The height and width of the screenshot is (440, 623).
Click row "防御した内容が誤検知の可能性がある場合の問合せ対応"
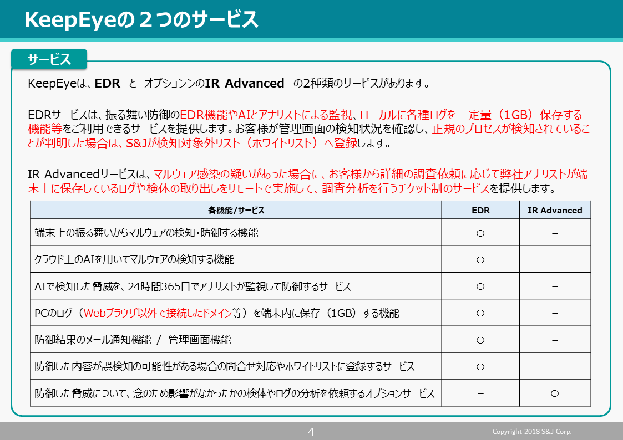coord(236,366)
